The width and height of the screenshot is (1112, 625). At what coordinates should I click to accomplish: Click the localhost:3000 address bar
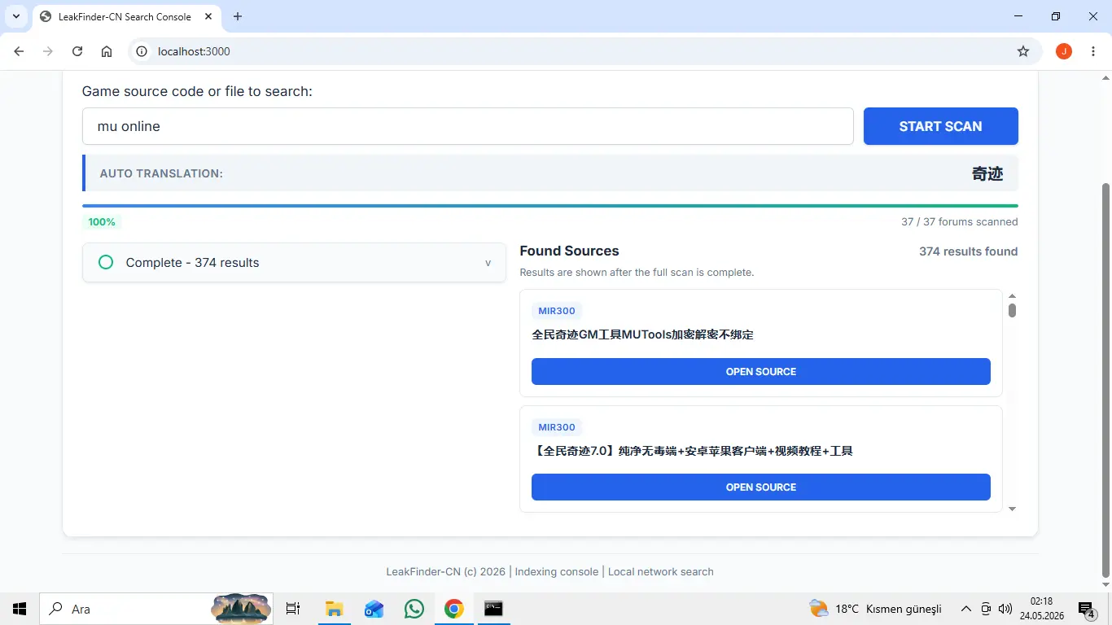coord(586,51)
